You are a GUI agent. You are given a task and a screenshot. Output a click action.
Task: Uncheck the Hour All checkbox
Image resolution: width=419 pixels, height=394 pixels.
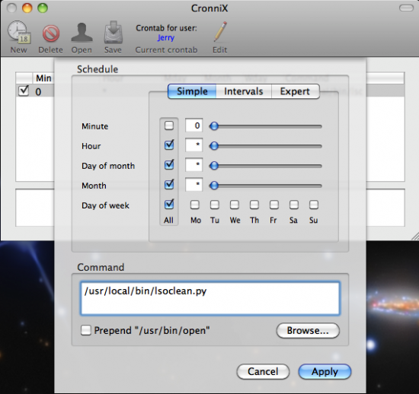[169, 145]
